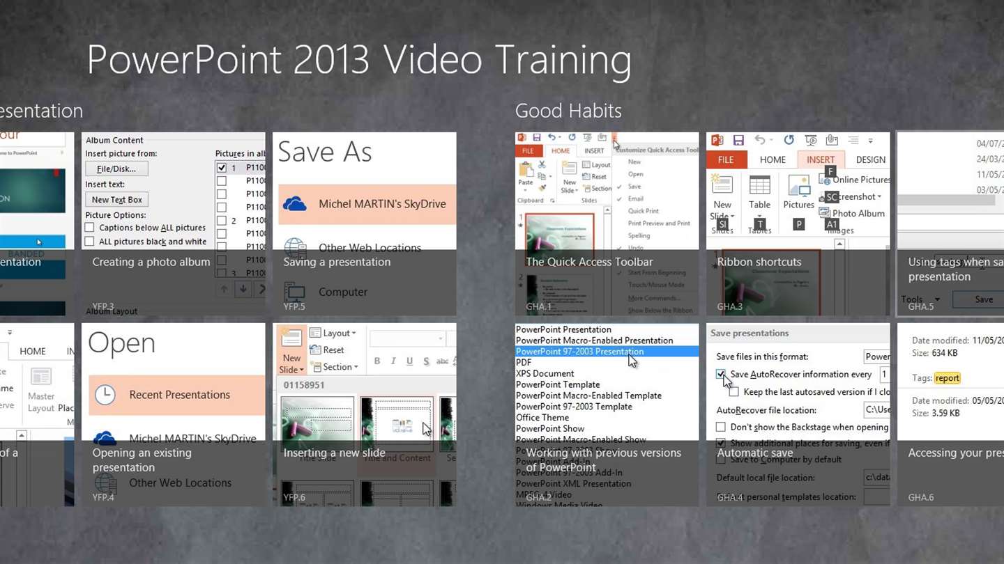Click Photo Album in Ribbon shortcuts thumbnail
1004x564 pixels.
[x=852, y=213]
